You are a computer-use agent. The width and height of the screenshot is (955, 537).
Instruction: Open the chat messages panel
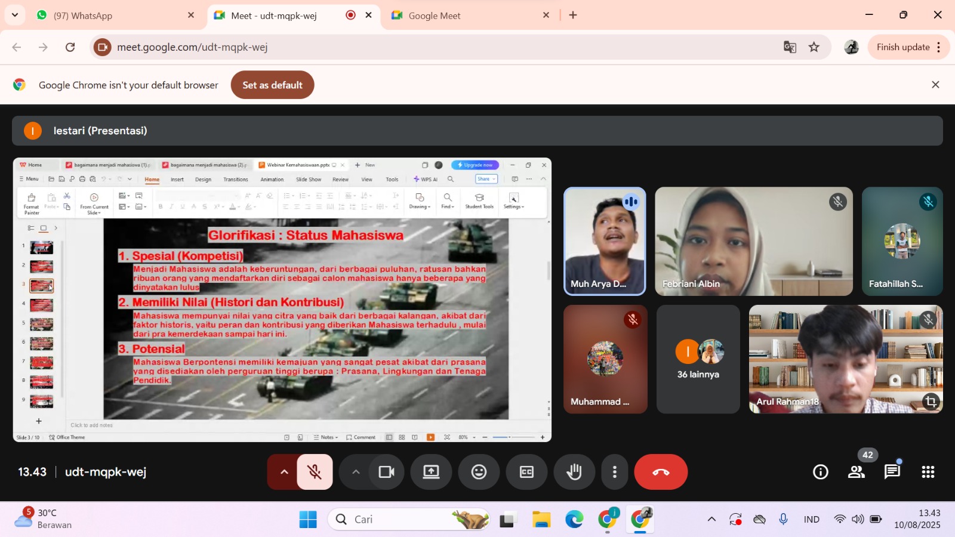(892, 472)
